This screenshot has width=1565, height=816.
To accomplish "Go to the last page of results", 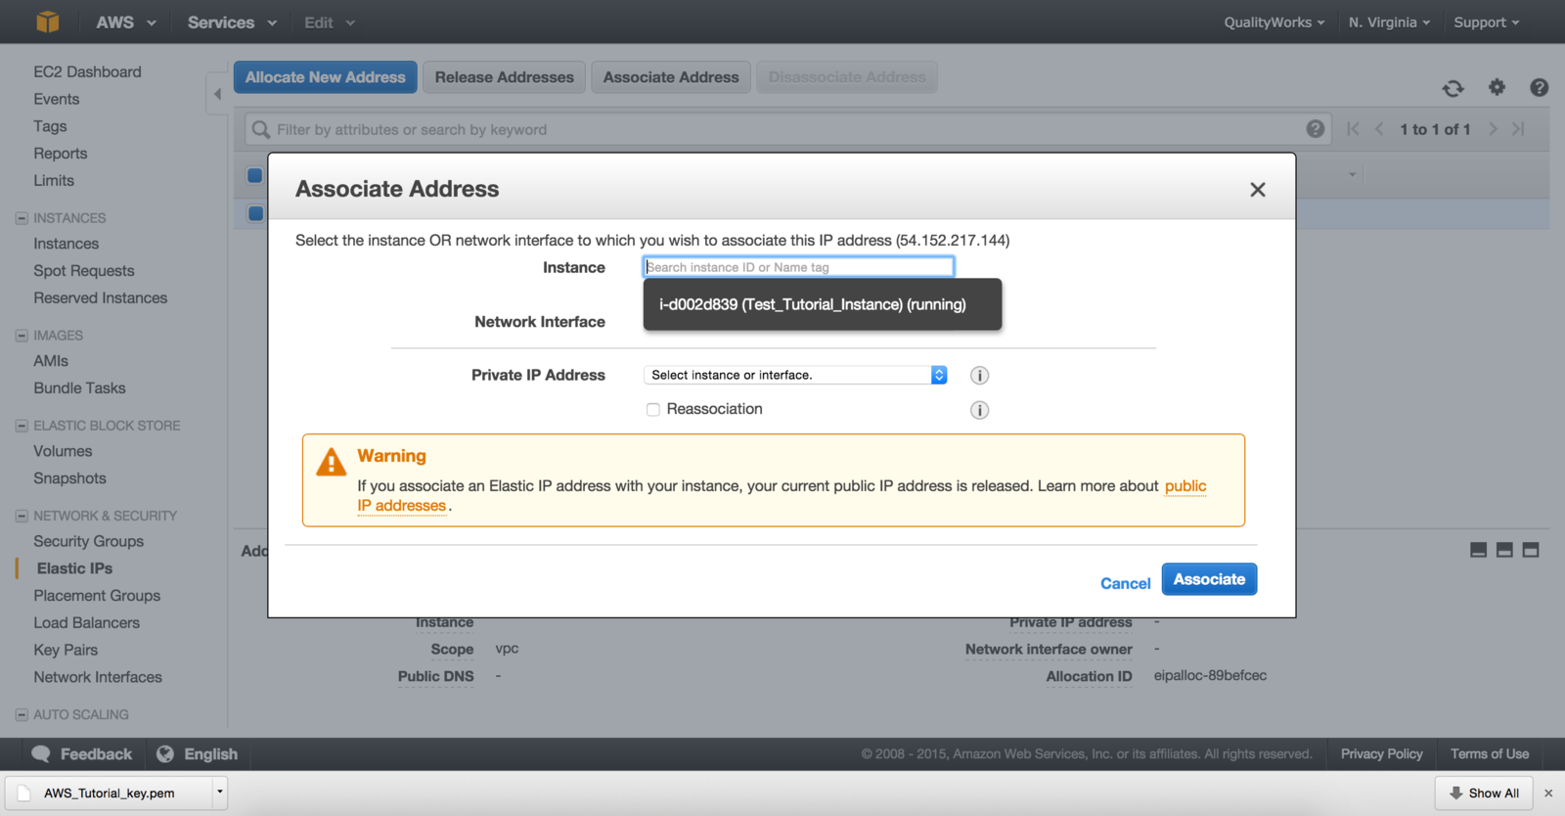I will coord(1518,129).
